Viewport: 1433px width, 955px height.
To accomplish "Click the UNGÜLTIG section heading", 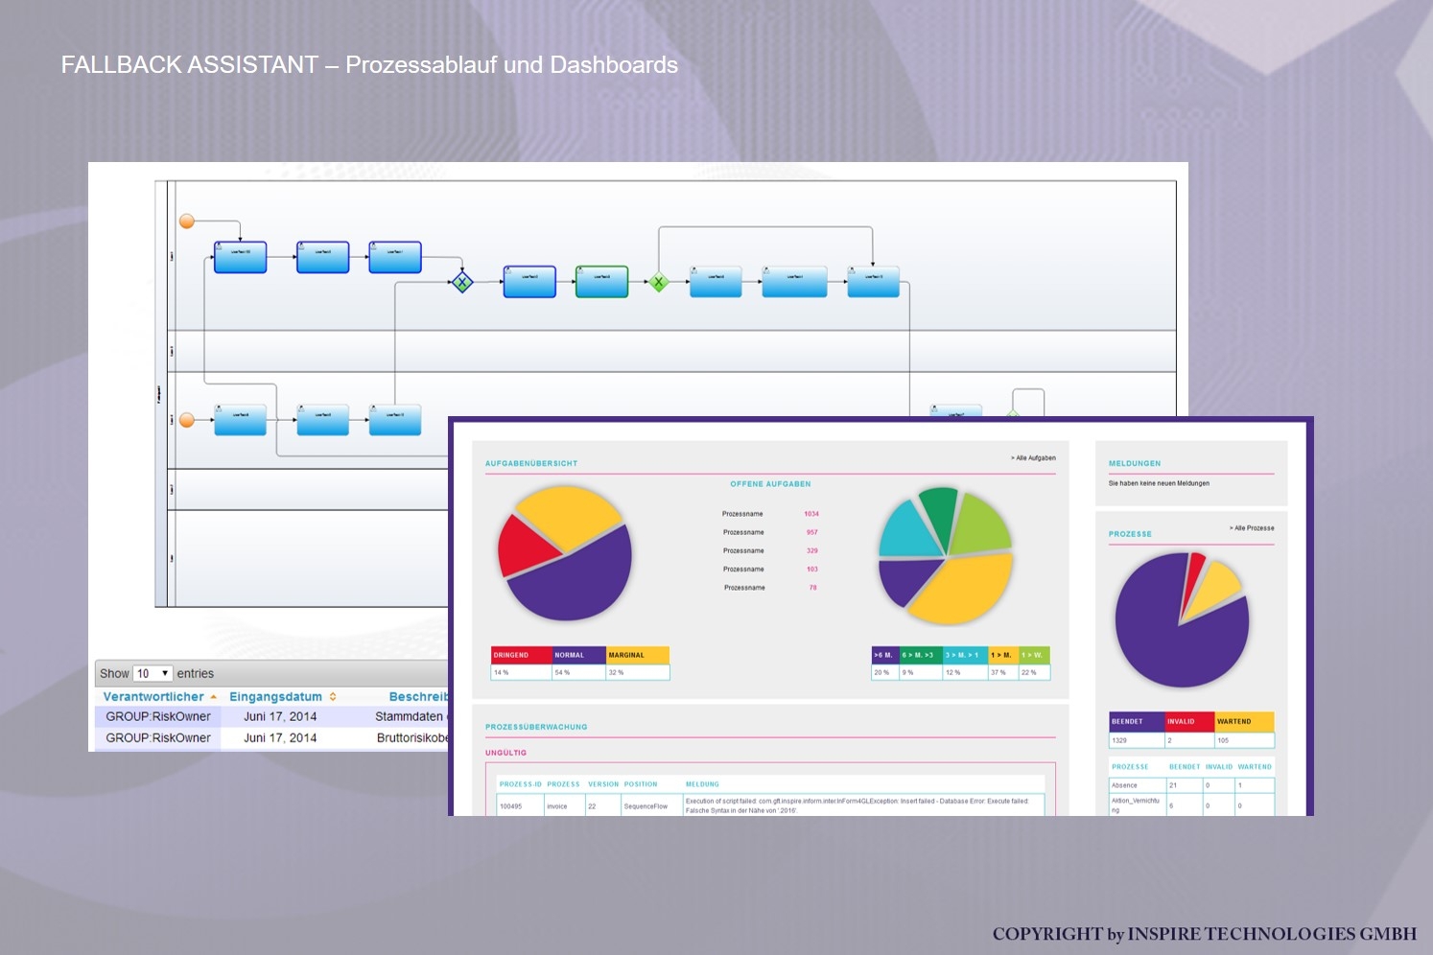I will [x=505, y=753].
